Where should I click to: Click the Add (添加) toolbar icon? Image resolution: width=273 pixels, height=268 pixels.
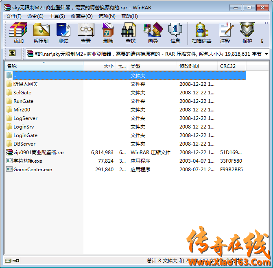point(18,33)
